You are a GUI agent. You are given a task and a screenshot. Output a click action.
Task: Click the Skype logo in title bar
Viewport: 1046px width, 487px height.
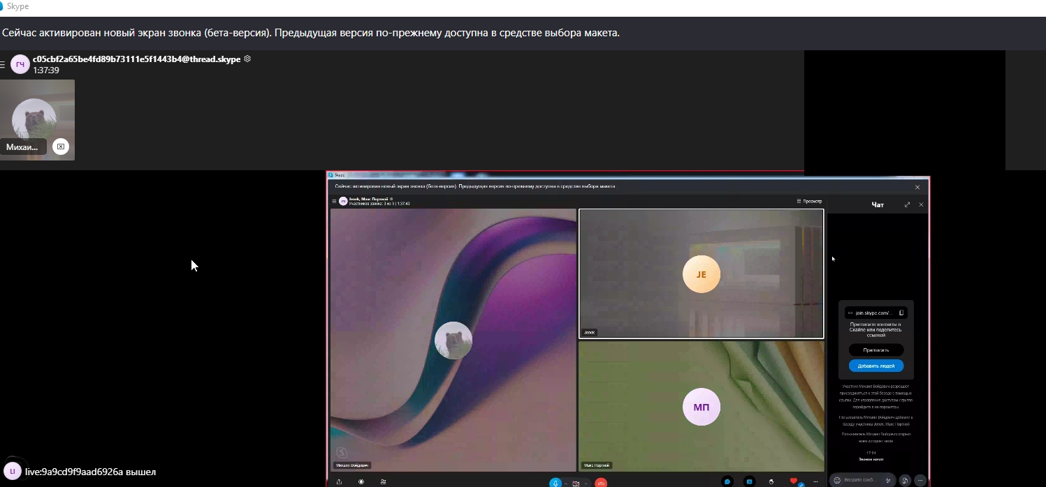[x=1, y=6]
